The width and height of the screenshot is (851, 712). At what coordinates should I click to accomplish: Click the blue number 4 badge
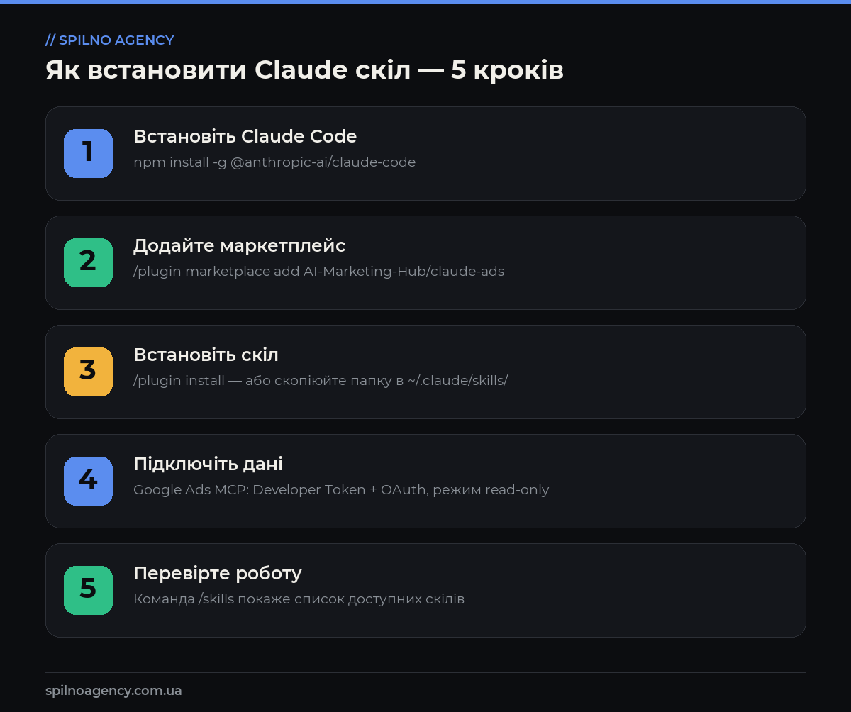(88, 481)
